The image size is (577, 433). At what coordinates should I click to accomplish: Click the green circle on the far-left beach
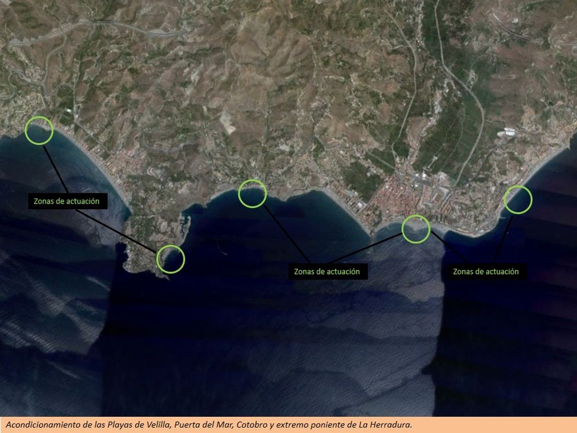pyautogui.click(x=39, y=130)
